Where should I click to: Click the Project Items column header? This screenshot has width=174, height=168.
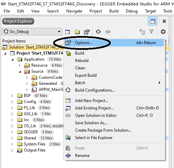pos(14,41)
